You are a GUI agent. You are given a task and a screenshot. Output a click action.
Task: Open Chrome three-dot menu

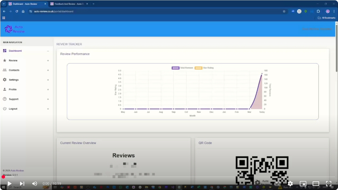tap(334, 11)
